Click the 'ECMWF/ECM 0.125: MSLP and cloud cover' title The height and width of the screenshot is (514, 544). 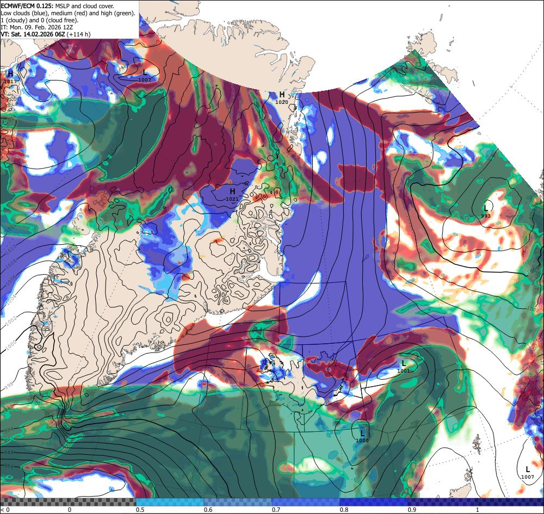pos(57,6)
